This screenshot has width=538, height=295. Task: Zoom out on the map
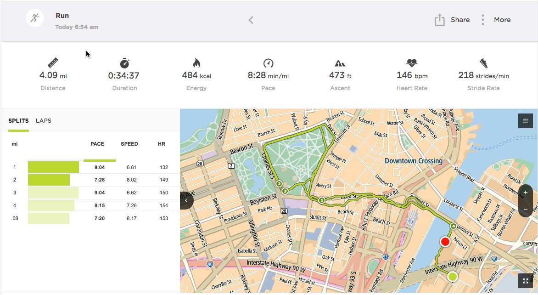(x=525, y=209)
